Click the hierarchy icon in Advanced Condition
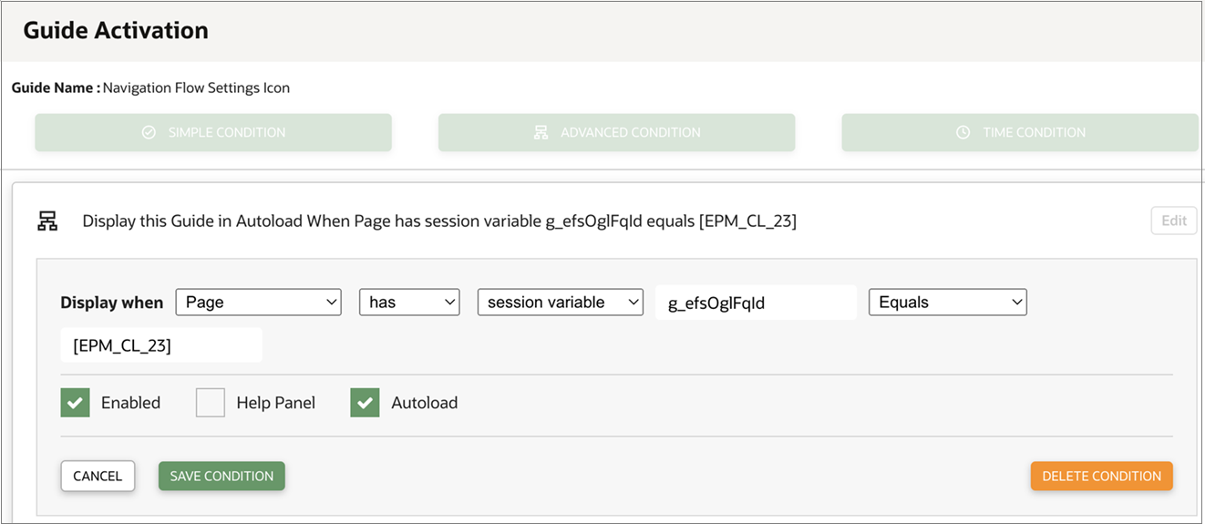 coord(541,133)
